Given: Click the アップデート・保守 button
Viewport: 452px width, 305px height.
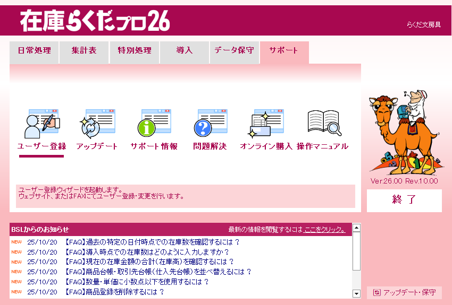Looking at the screenshot, I should click(x=404, y=292).
